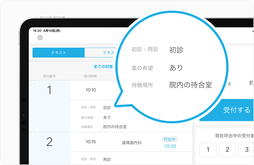
Task: Click the 10:15 reception time
Action: coord(91,142)
